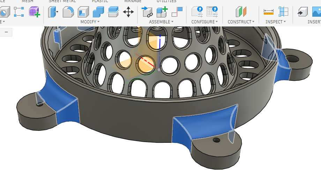This screenshot has width=321, height=187.
Task: Expand the MODIFY dropdown menu
Action: (x=90, y=22)
